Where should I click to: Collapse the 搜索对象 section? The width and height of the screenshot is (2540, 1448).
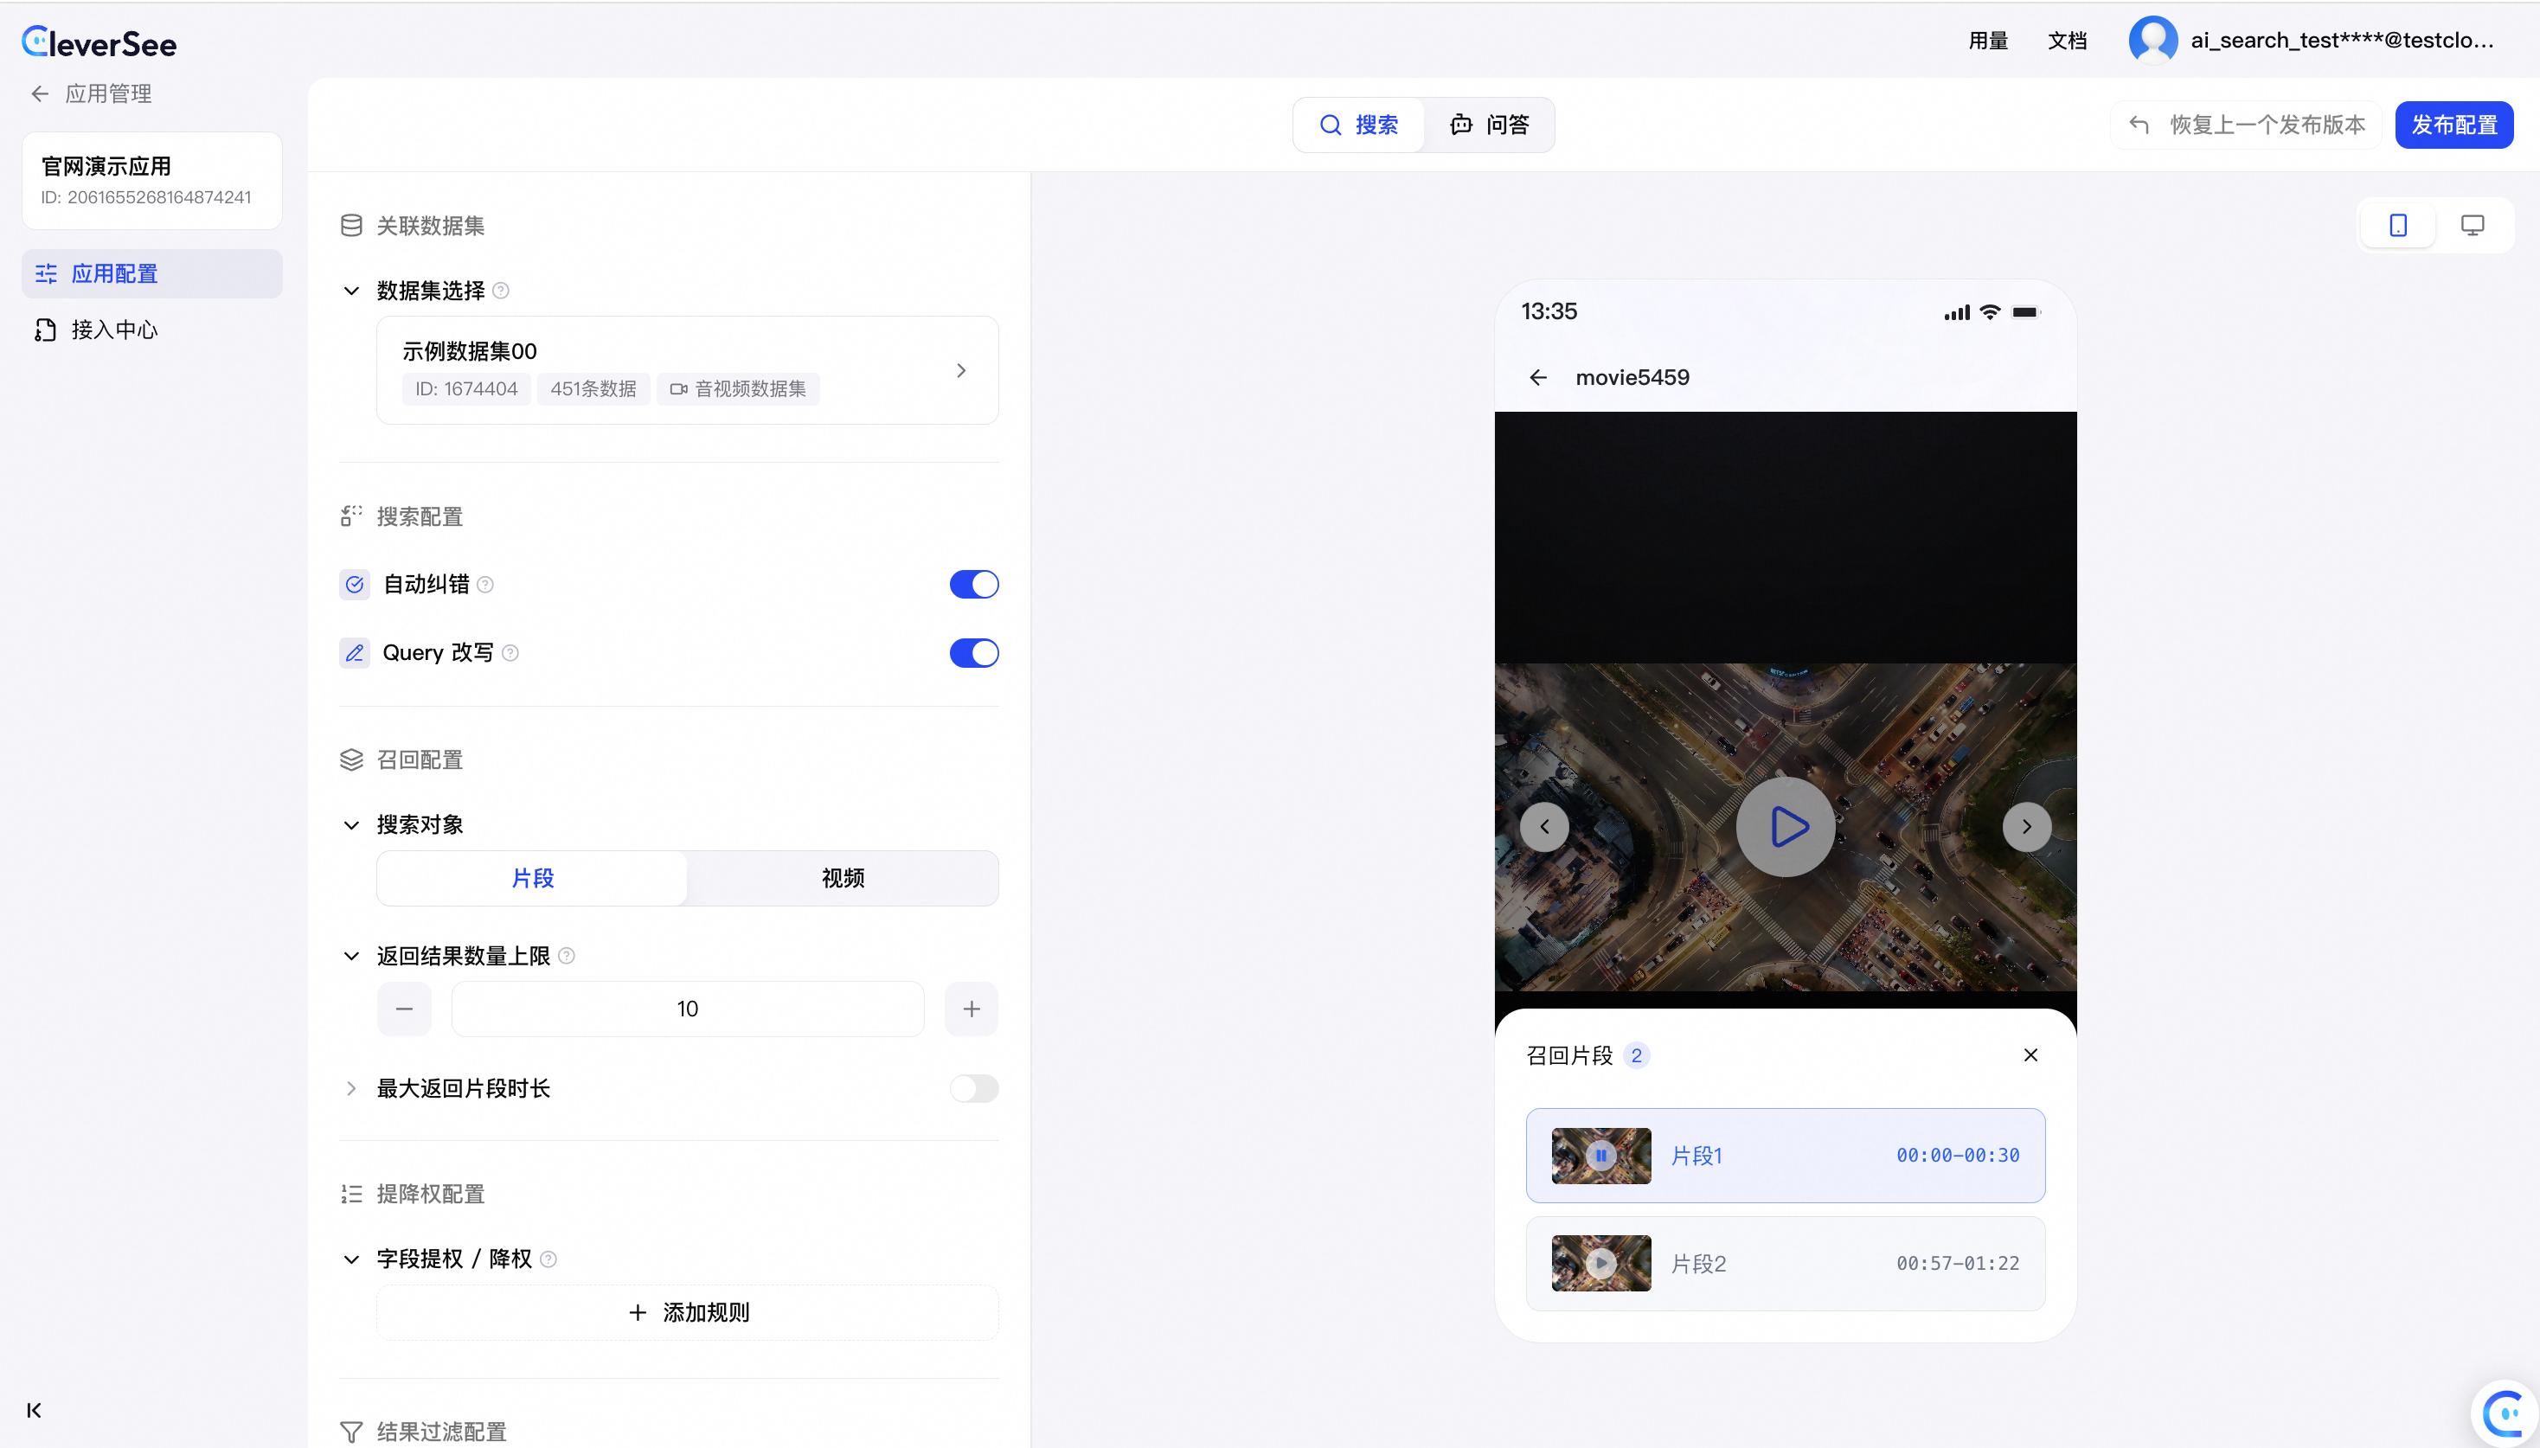point(351,824)
